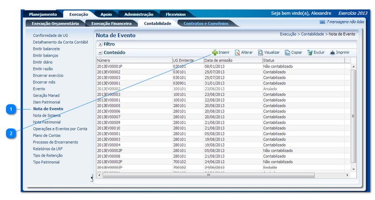Click the green plus Inserir icon
Screen dimensions: 375x200
[215, 53]
